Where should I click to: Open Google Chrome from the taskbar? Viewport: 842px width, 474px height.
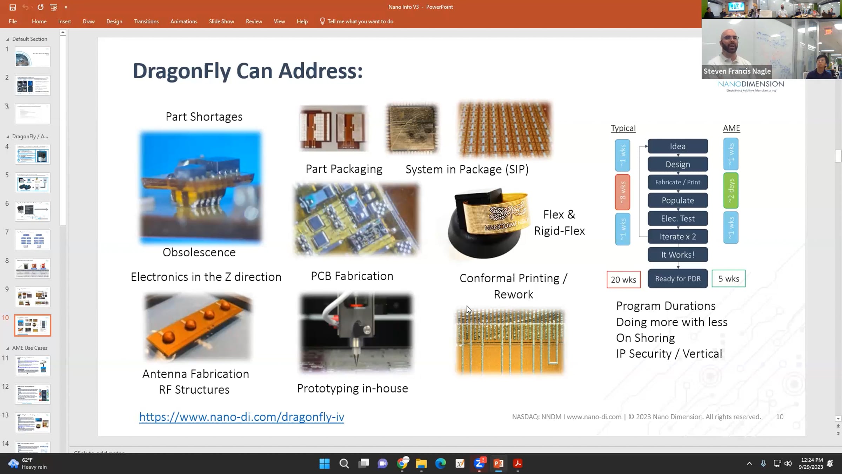coord(402,463)
